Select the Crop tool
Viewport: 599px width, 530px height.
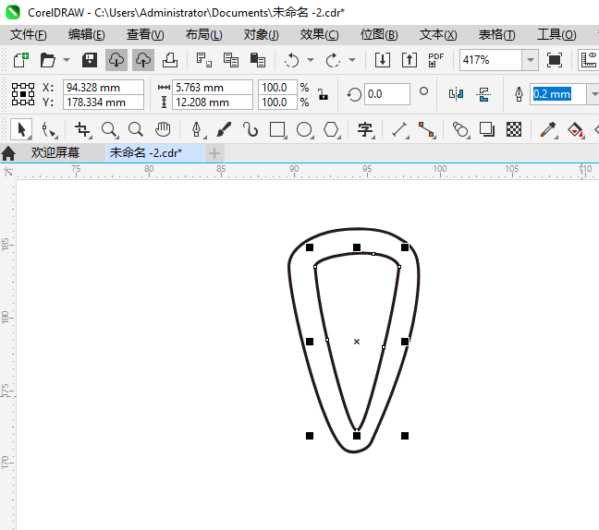coord(82,129)
